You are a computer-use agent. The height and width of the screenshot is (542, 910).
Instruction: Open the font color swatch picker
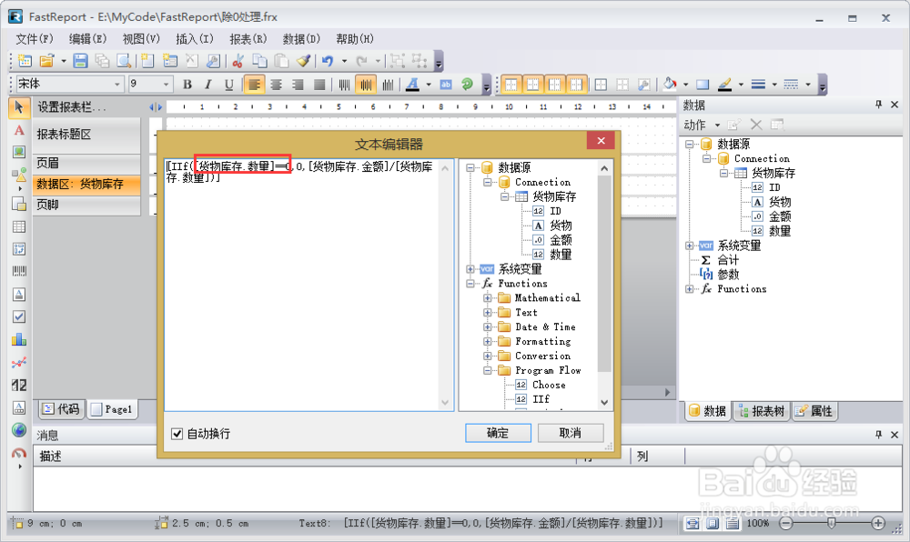point(430,84)
